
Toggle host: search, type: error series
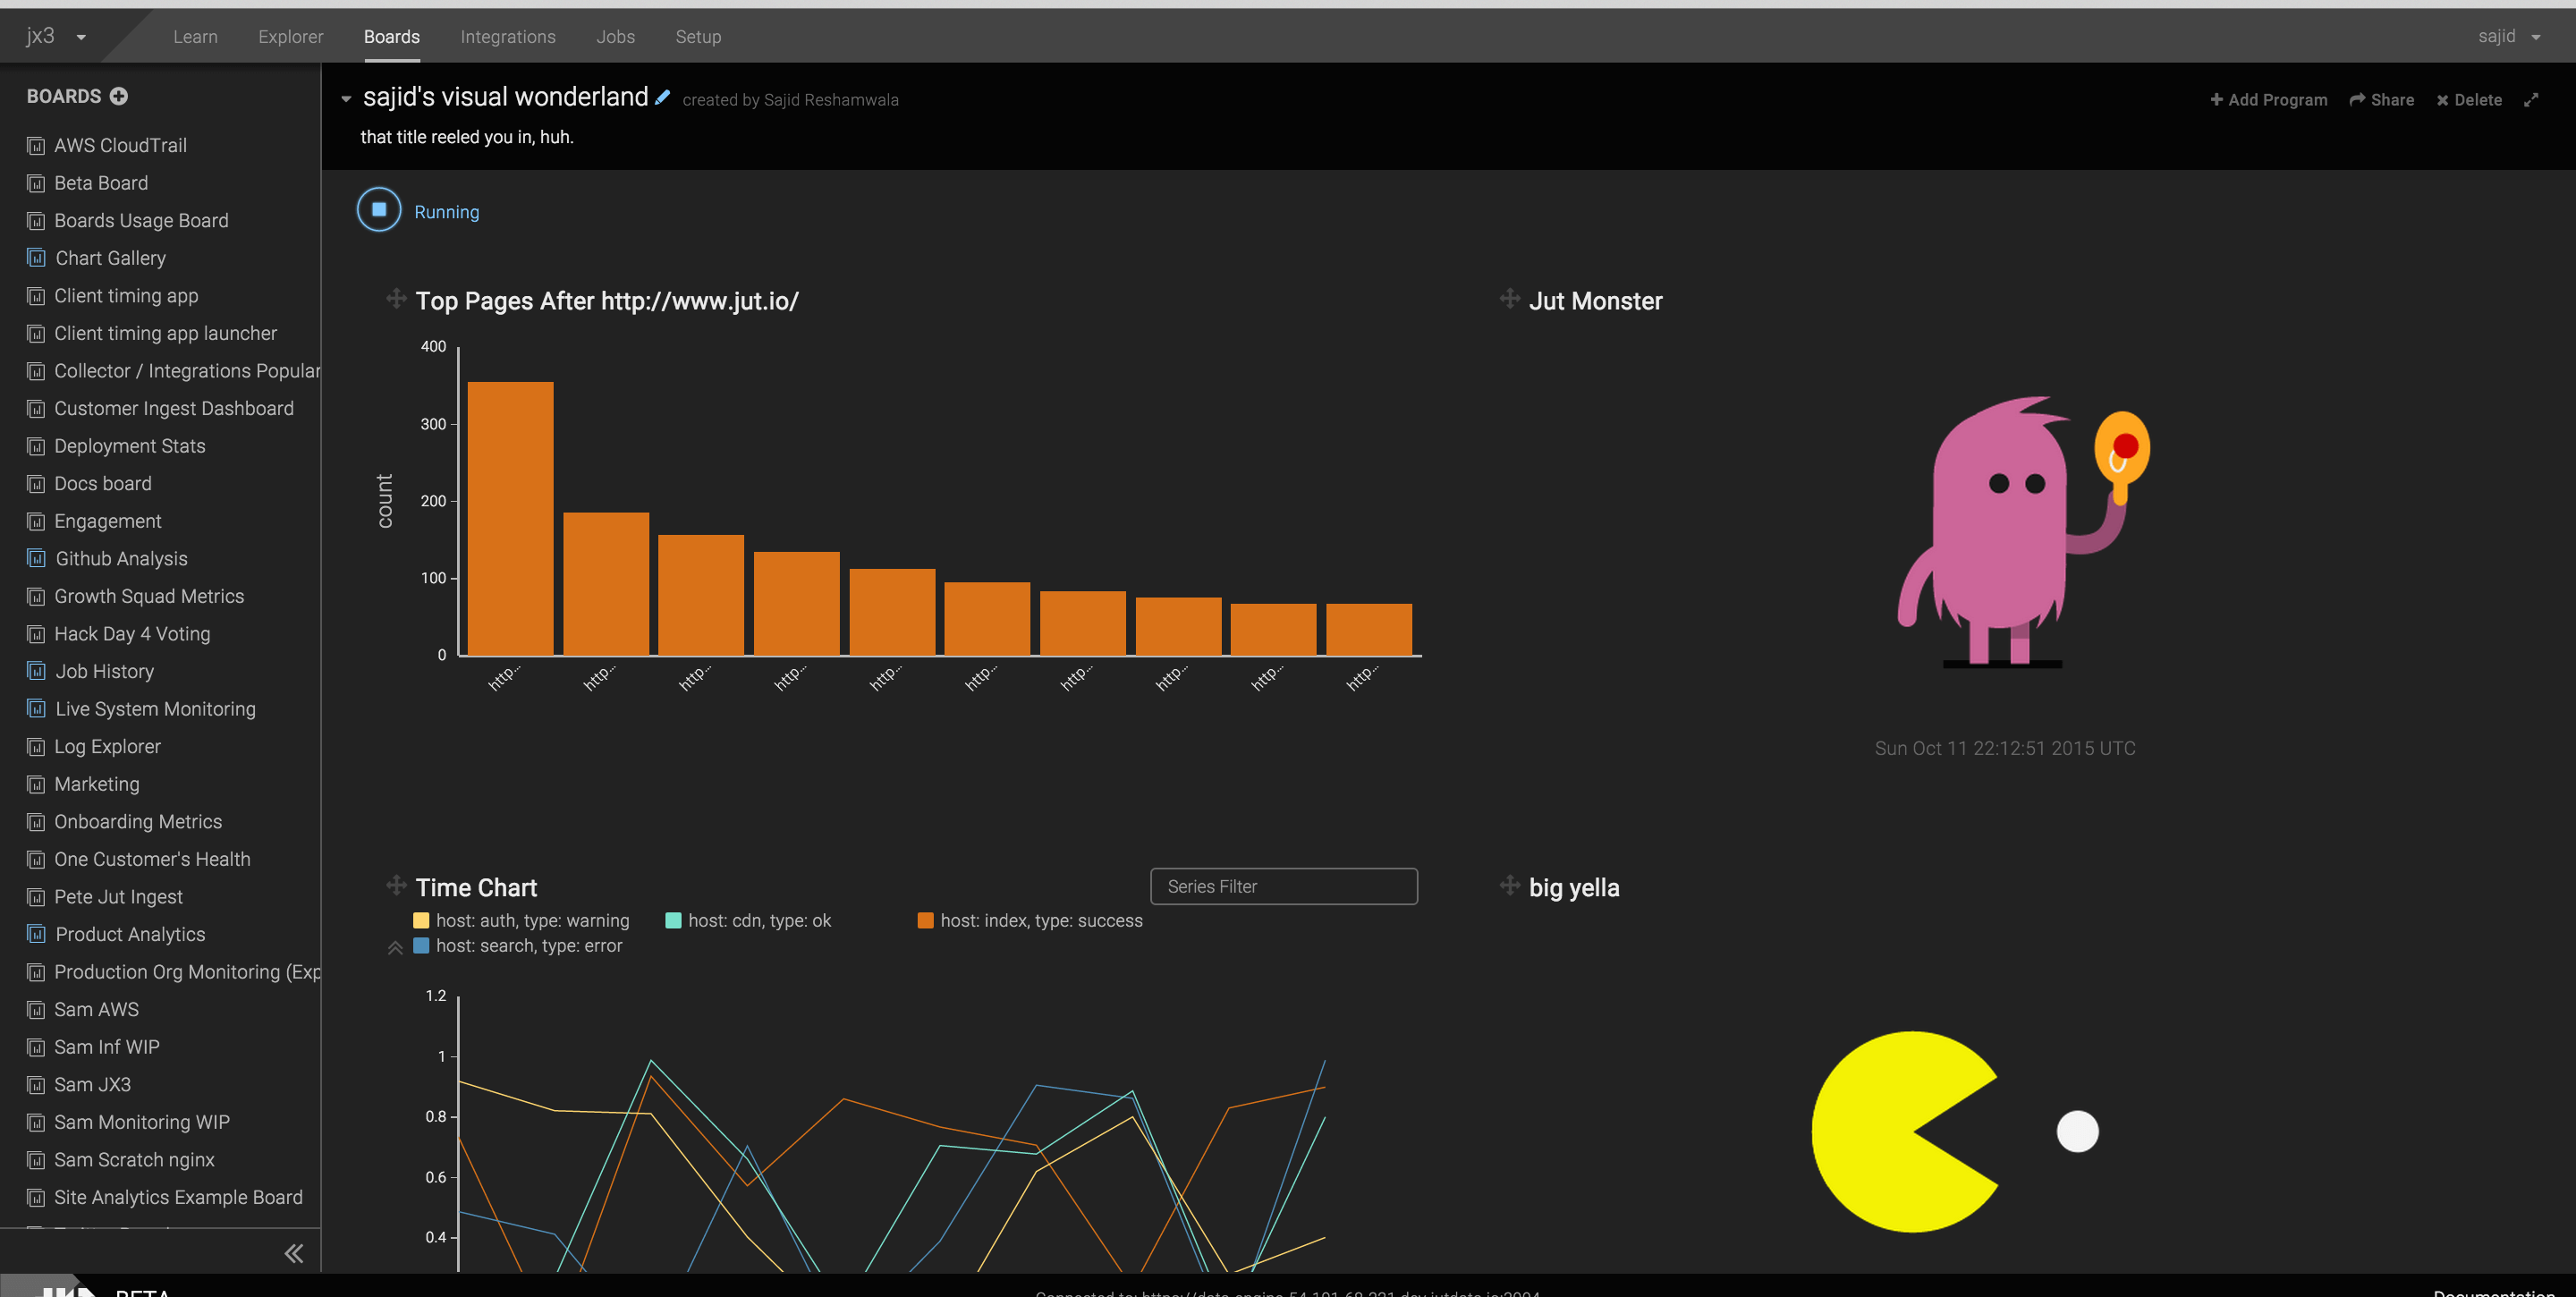[x=518, y=945]
